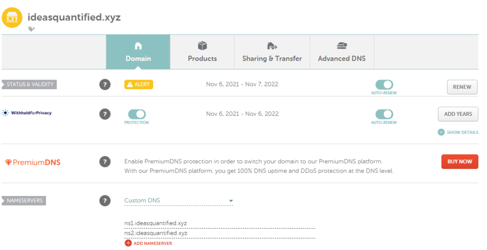Click the add tag icon below domain name
The width and height of the screenshot is (487, 250).
pos(32,29)
